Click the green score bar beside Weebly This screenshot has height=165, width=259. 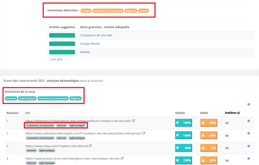coord(62,52)
